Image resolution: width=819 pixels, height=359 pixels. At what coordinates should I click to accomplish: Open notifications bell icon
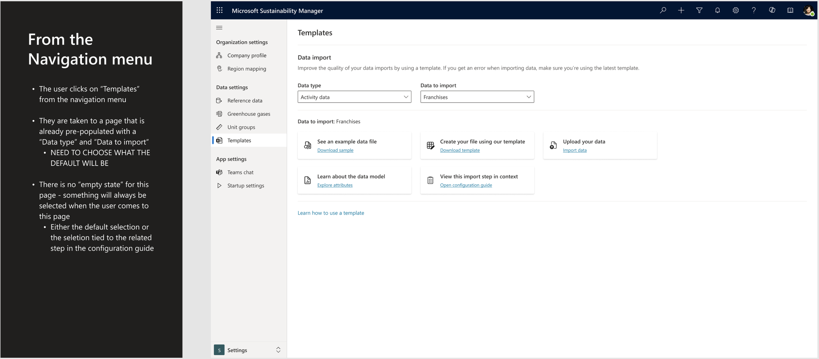[717, 10]
